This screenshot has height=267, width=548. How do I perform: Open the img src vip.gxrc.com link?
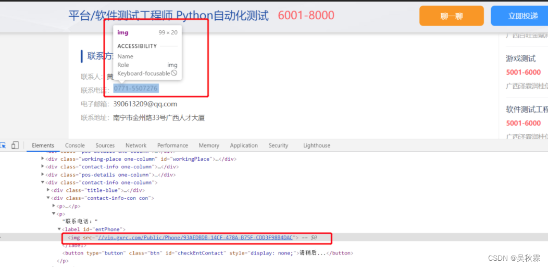[195, 237]
